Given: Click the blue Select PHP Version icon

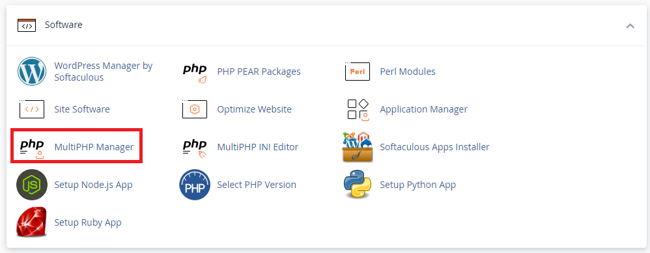Looking at the screenshot, I should click(x=195, y=185).
